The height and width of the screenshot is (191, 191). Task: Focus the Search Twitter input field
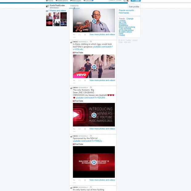tap(116, 1)
